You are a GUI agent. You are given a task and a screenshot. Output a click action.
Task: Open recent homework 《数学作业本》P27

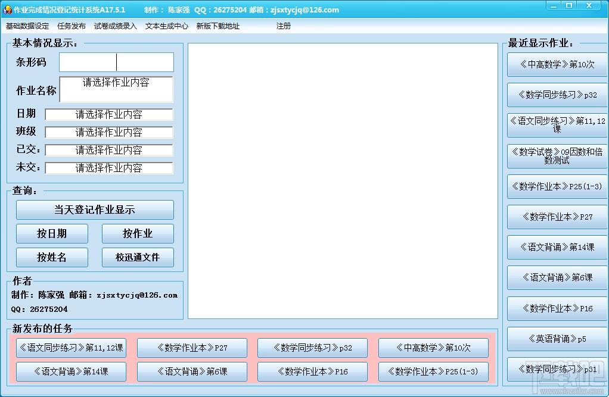tap(557, 217)
